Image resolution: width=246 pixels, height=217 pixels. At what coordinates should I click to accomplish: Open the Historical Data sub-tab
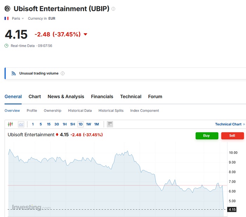[x=80, y=111]
